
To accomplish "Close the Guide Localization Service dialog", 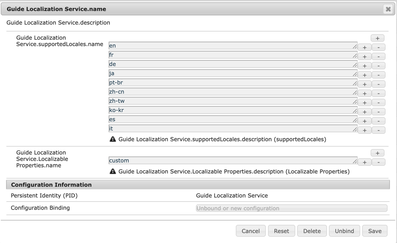I will [388, 9].
